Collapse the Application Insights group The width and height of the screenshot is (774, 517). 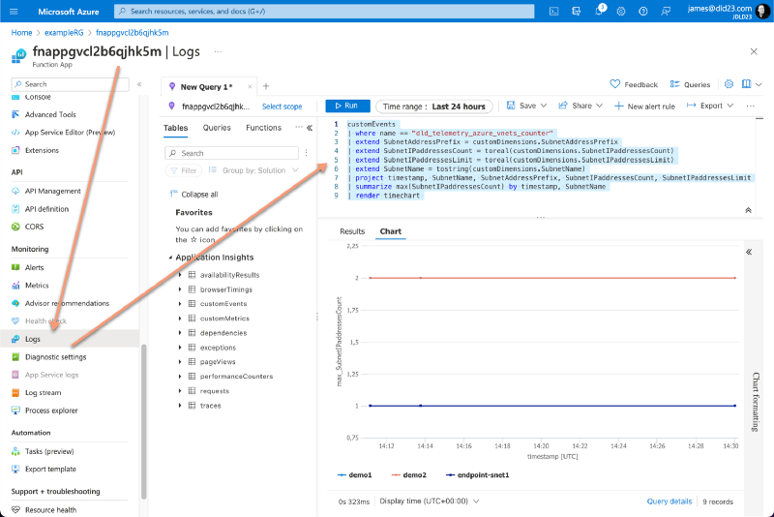[170, 258]
